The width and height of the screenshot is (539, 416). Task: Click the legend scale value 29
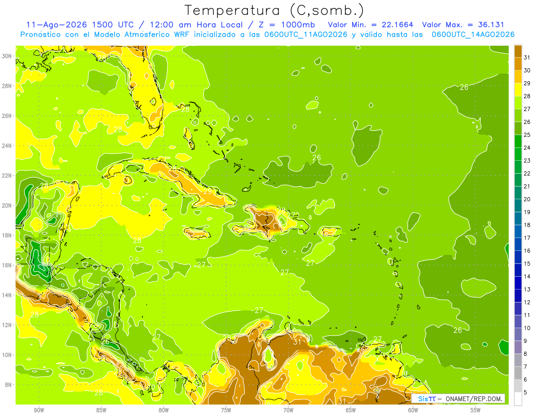click(x=527, y=83)
